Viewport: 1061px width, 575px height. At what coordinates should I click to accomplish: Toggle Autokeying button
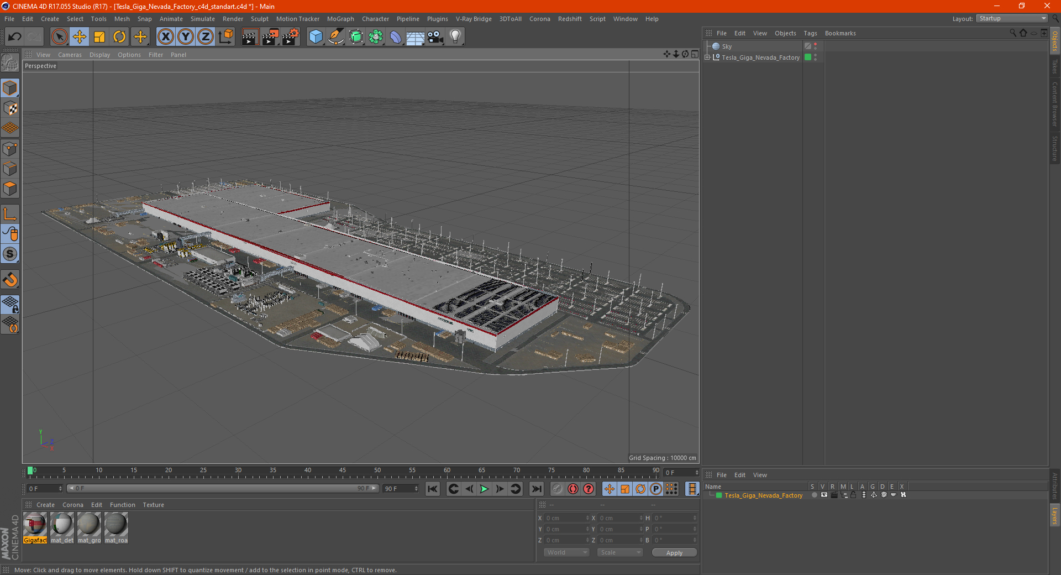(x=573, y=489)
